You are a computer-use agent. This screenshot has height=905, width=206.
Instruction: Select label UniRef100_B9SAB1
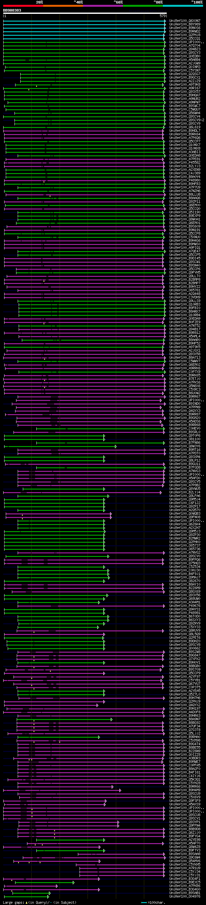185,893
